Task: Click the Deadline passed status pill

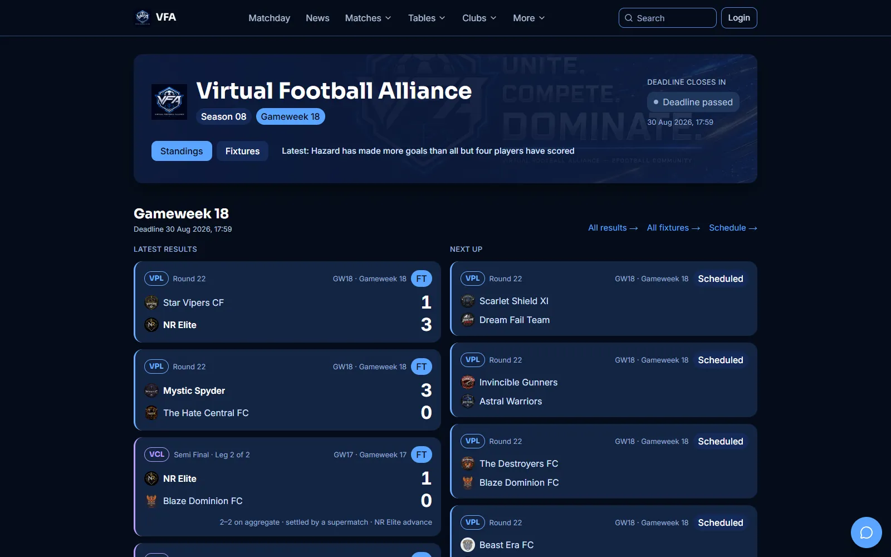Action: (693, 102)
